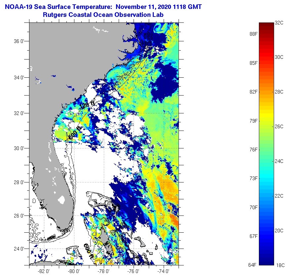This screenshot has width=286, height=275.
Task: Click the 28C label on the colorbar
Action: coord(279,92)
